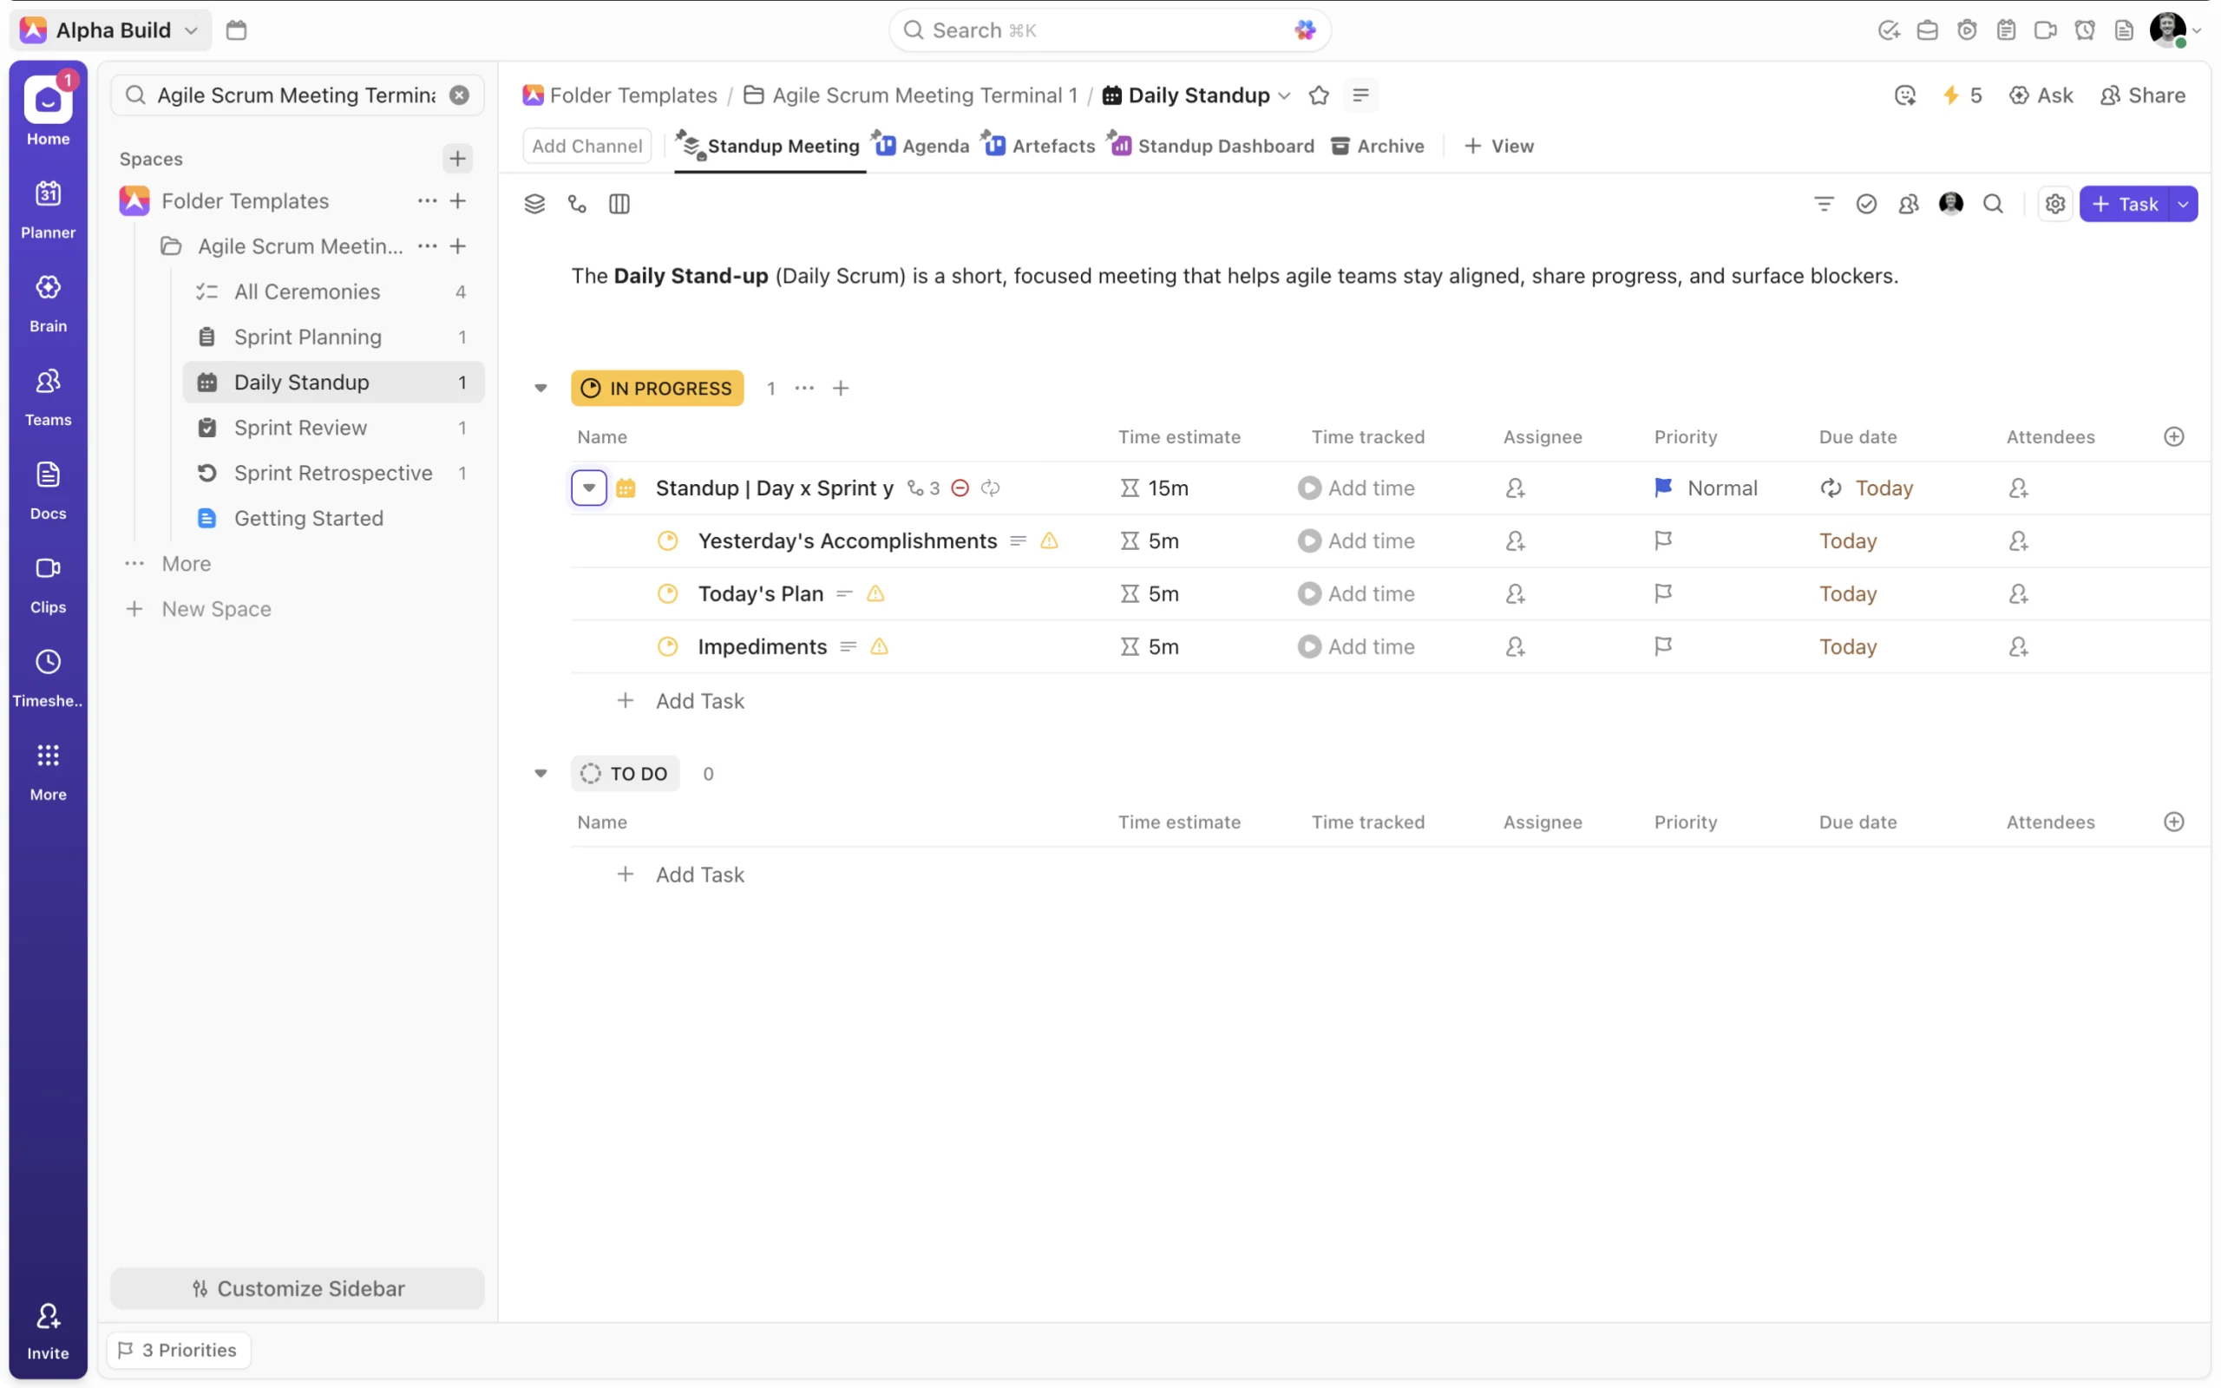Toggle show closed tasks checkmark icon
2221x1388 pixels.
tap(1865, 204)
